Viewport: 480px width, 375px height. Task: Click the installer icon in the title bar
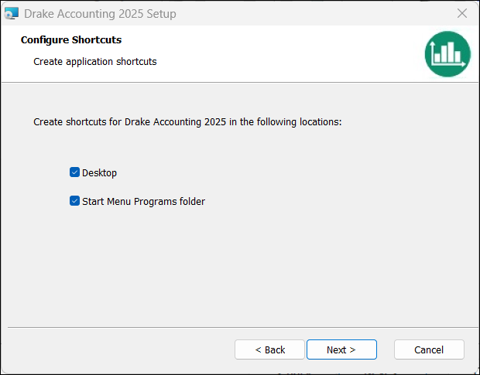coord(12,13)
